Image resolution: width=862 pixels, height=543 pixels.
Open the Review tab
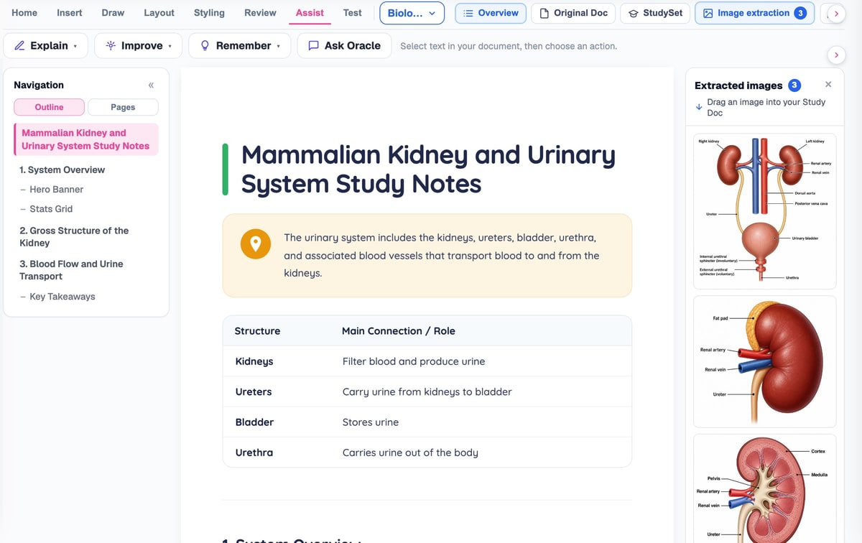coord(260,13)
